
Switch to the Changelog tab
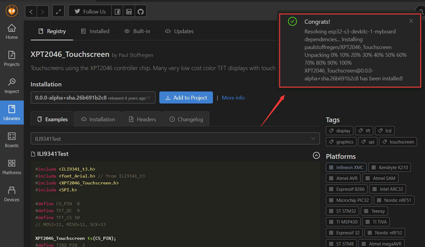[186, 120]
